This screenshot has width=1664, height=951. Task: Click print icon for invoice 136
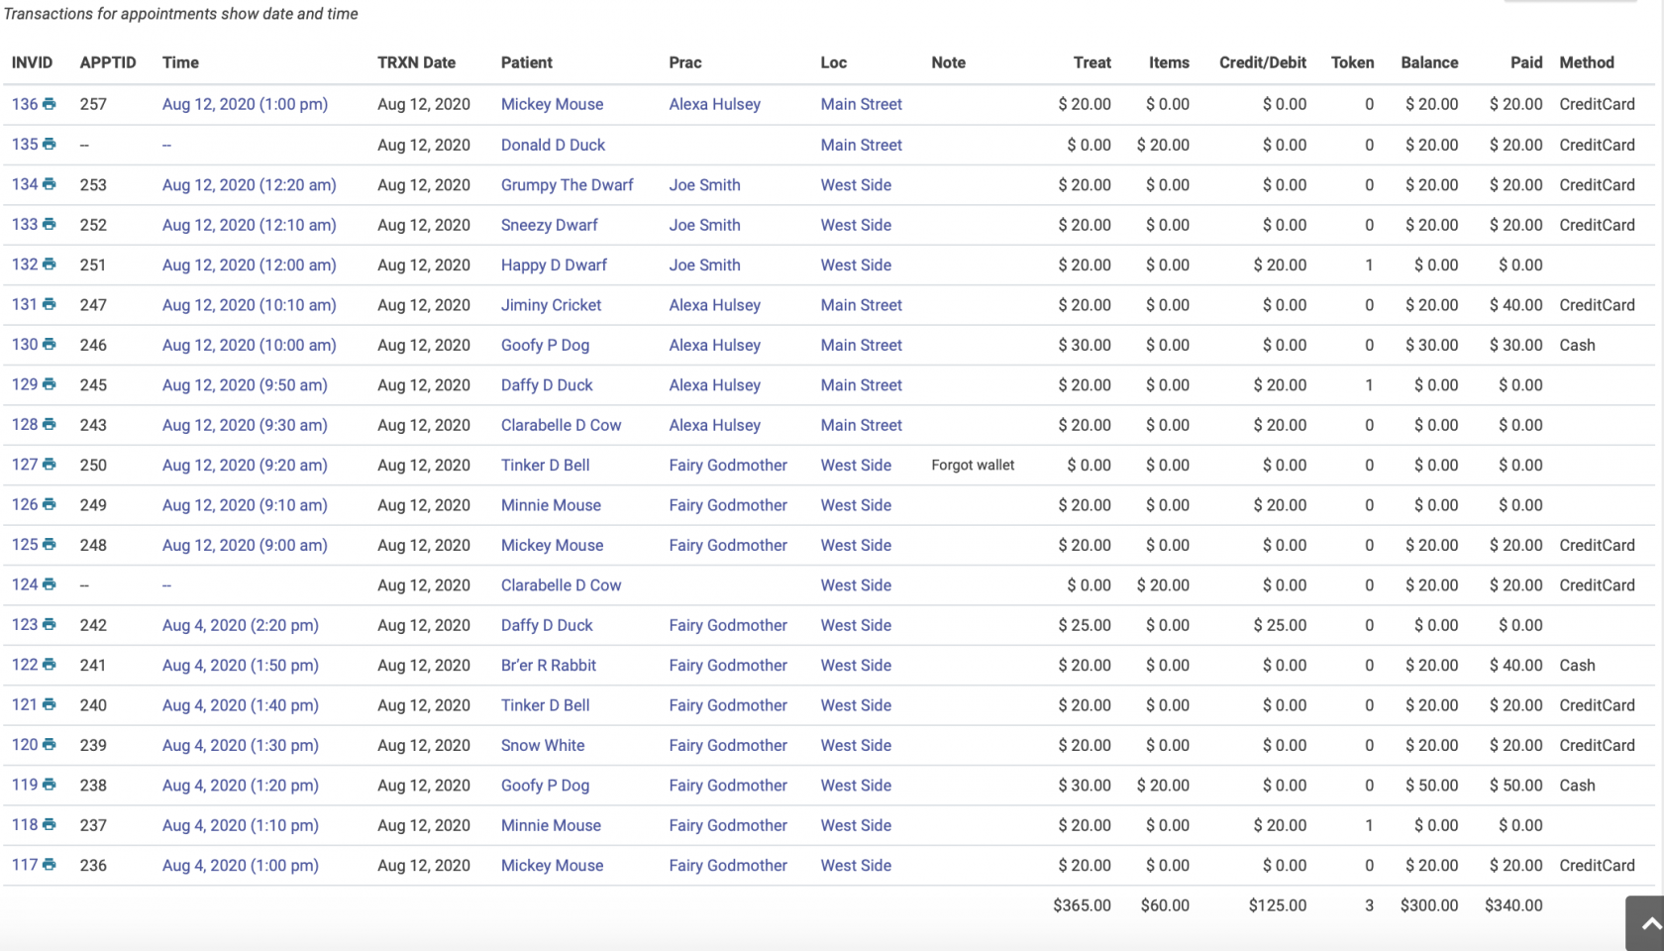pyautogui.click(x=50, y=104)
